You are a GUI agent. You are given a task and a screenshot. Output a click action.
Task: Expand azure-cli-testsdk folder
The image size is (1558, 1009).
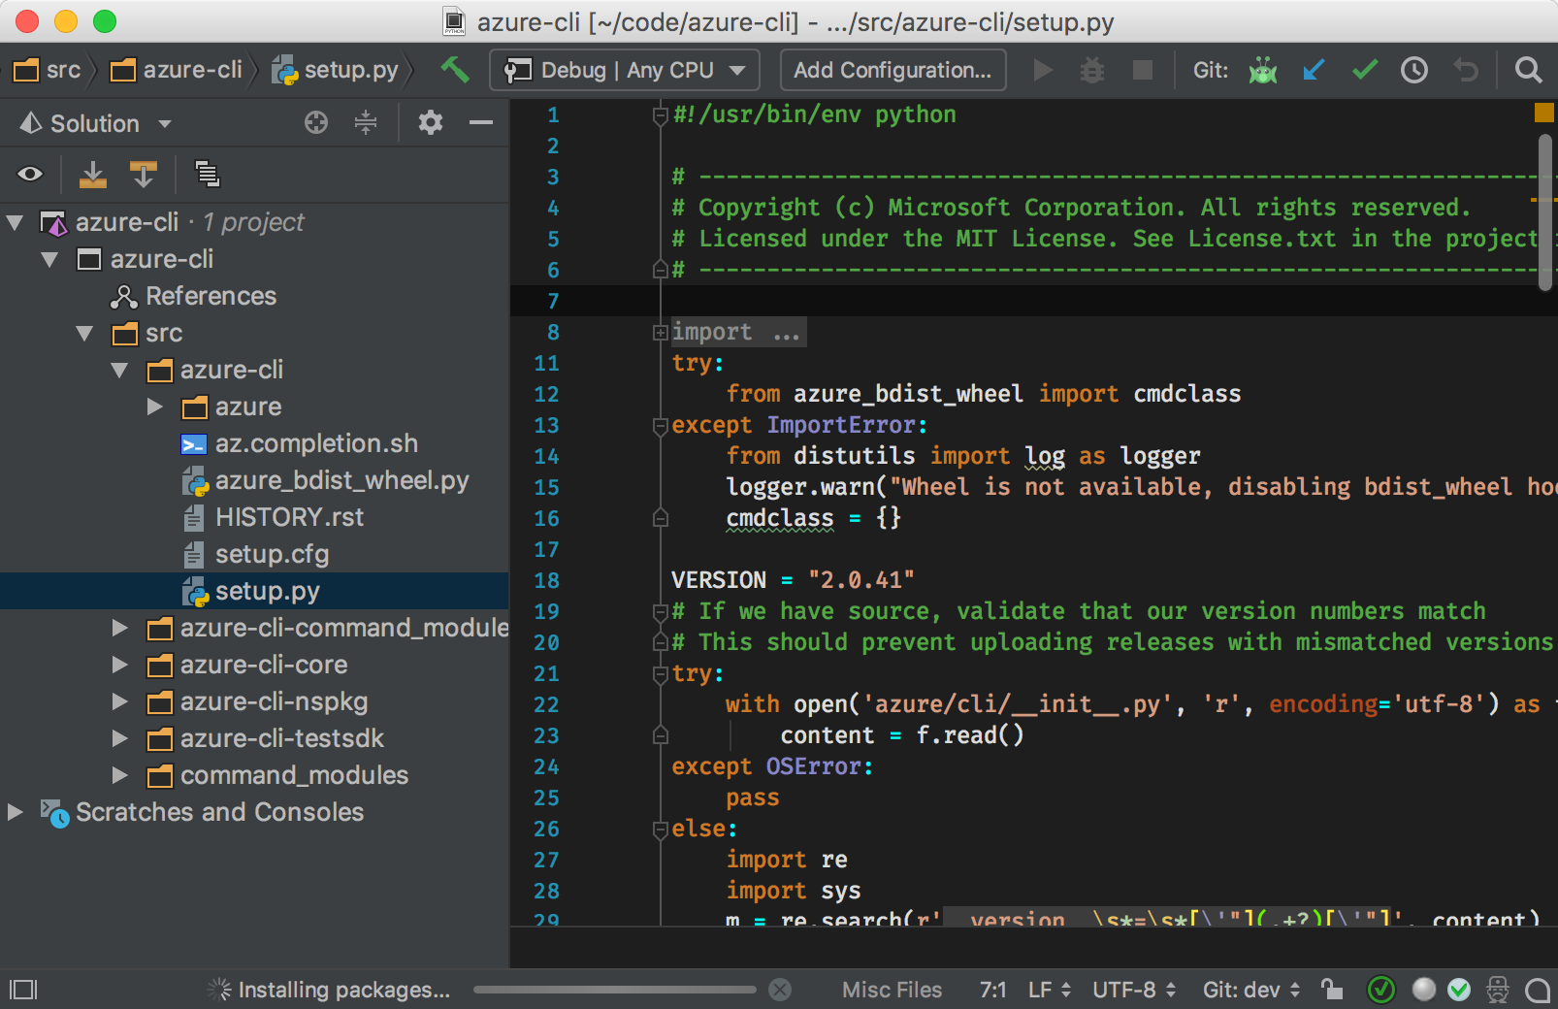[x=119, y=738]
